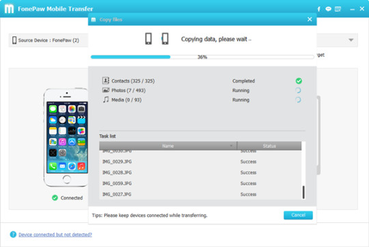Click the Photos category icon
This screenshot has height=247, width=369.
pos(106,90)
